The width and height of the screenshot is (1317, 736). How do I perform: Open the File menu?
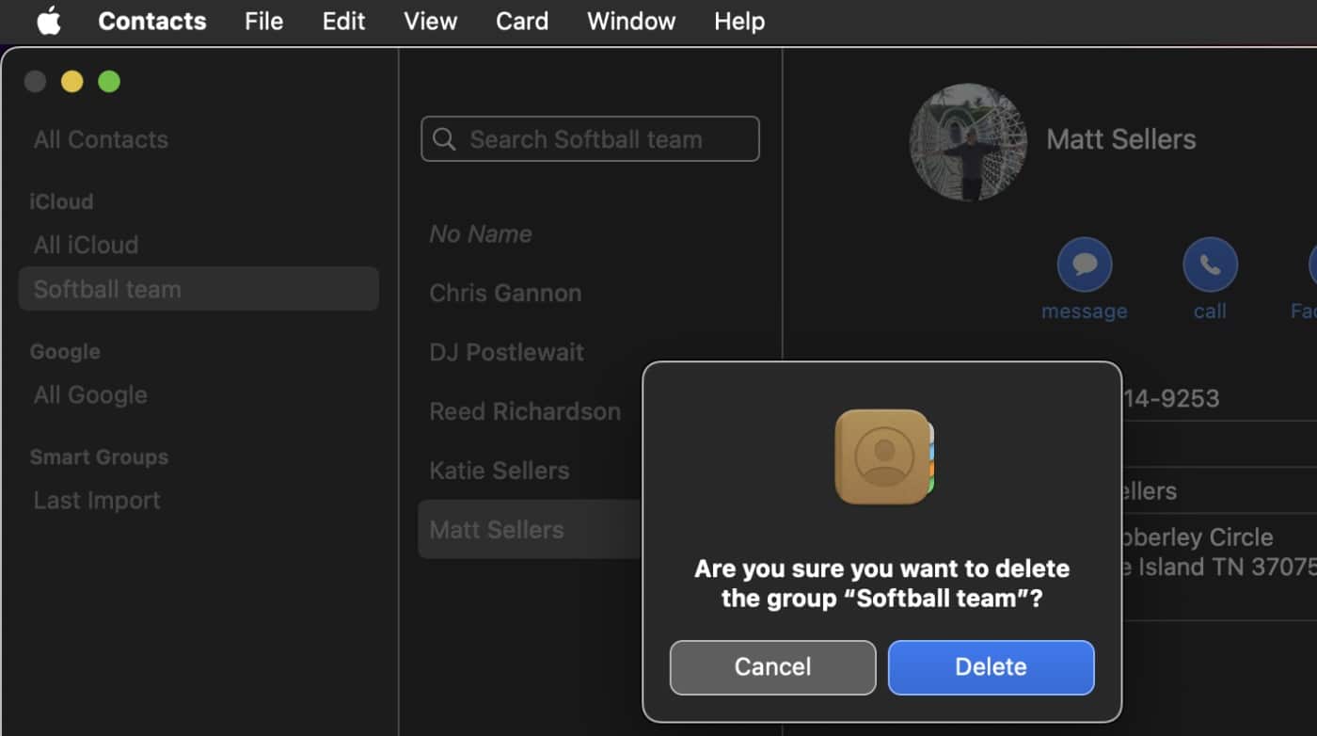pos(263,21)
